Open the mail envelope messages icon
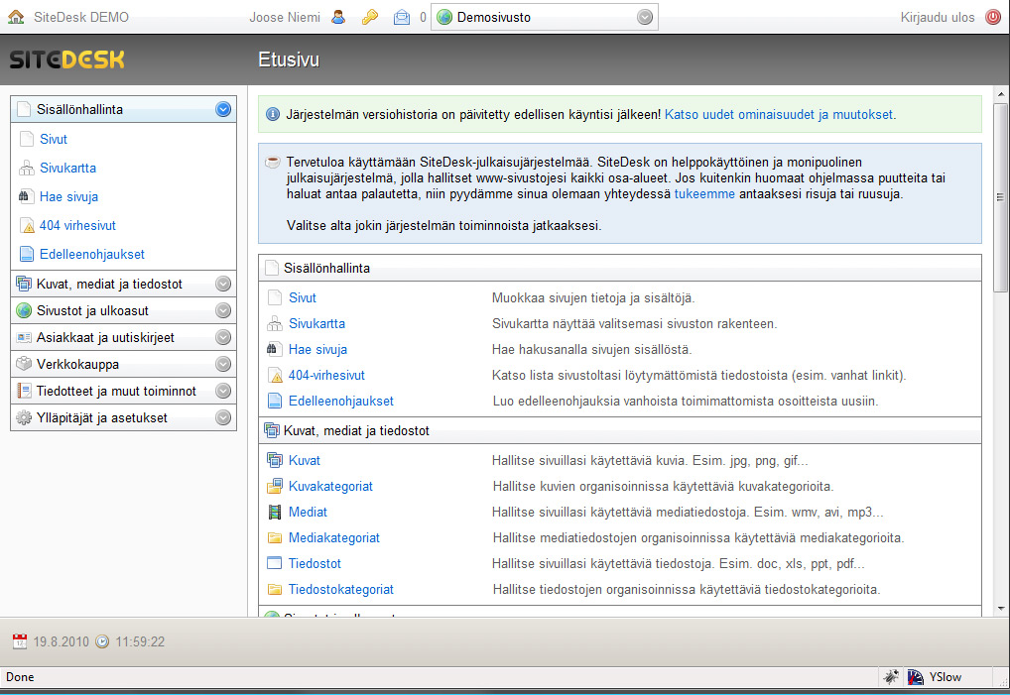Image resolution: width=1010 pixels, height=695 pixels. point(401,18)
